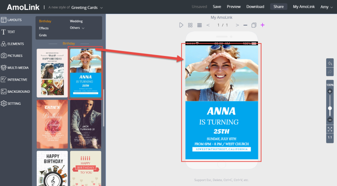
Task: Toggle the canvas grid lines
Action: (200, 25)
